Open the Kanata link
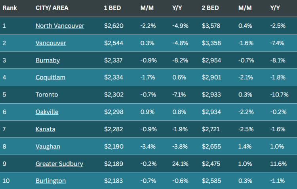Viewport: 297px width, 189px height. click(45, 129)
